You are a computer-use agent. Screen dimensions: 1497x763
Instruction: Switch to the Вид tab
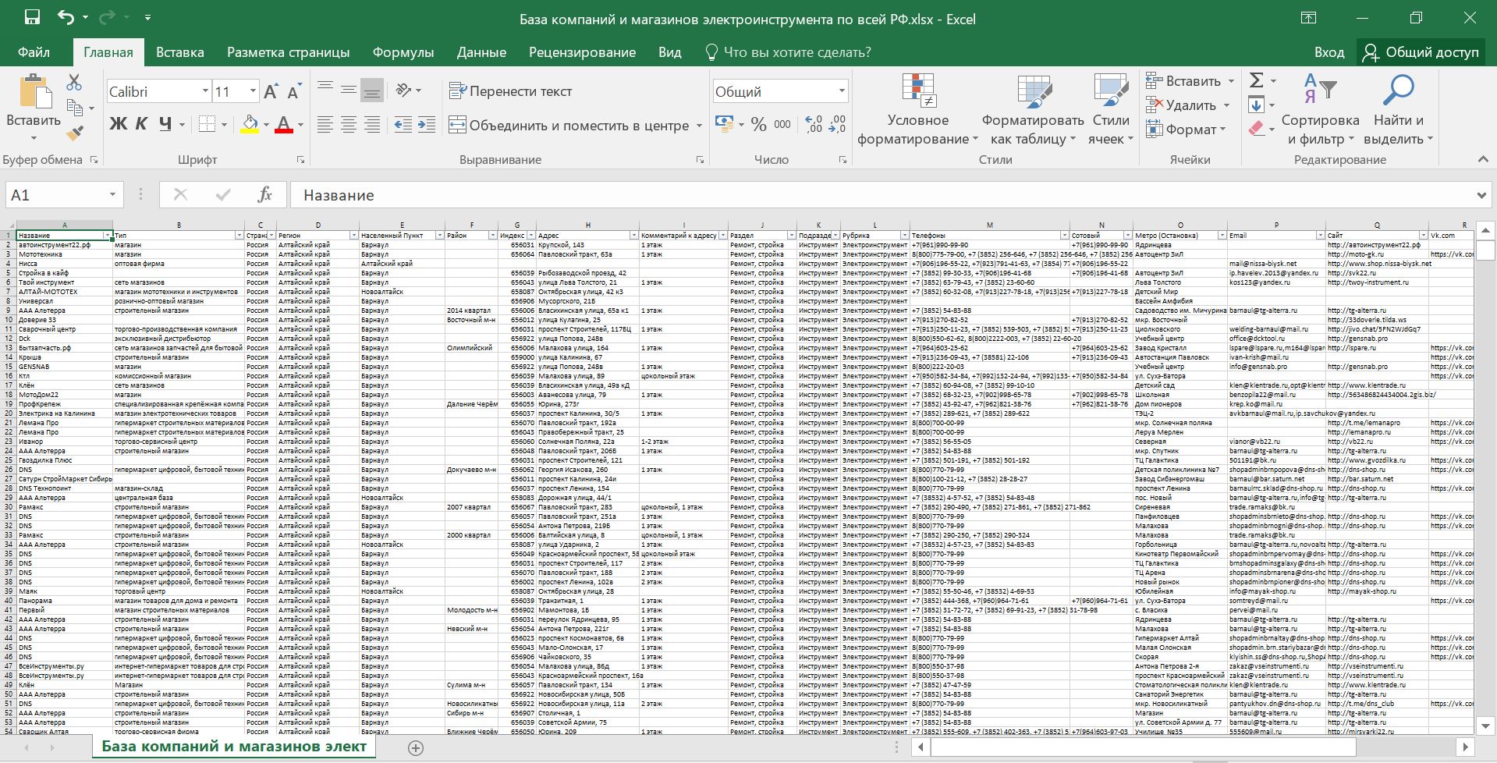669,52
